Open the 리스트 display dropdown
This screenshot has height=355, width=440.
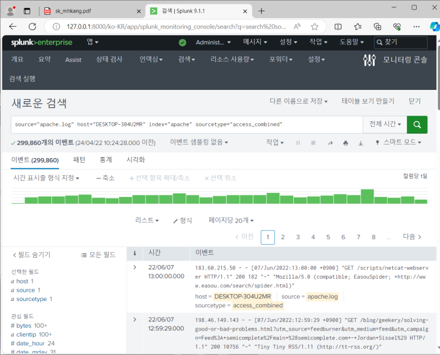point(147,220)
